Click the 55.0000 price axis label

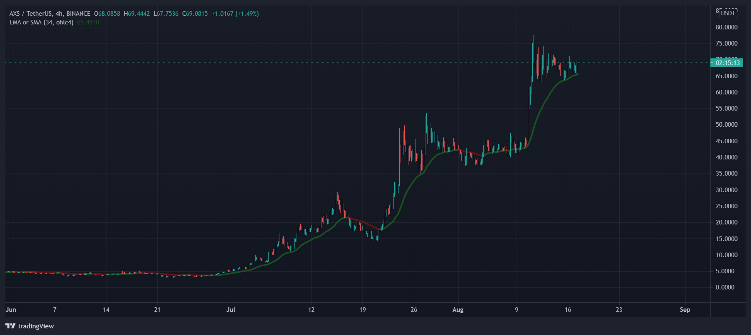(x=727, y=108)
